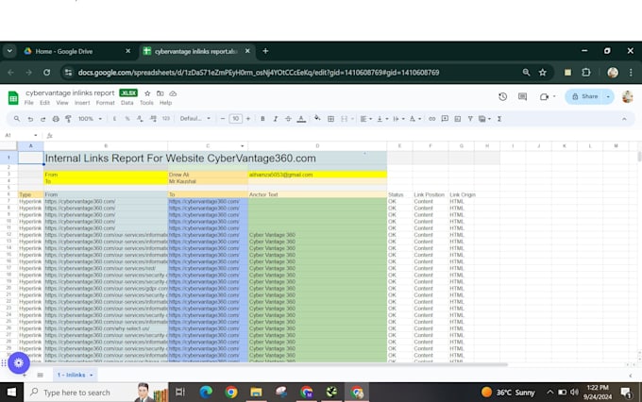Open fill color picker

[317, 119]
